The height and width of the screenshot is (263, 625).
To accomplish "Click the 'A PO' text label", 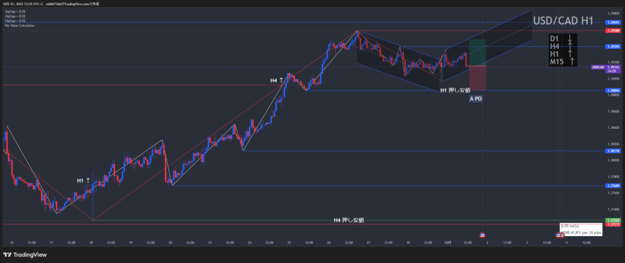I will pos(476,99).
